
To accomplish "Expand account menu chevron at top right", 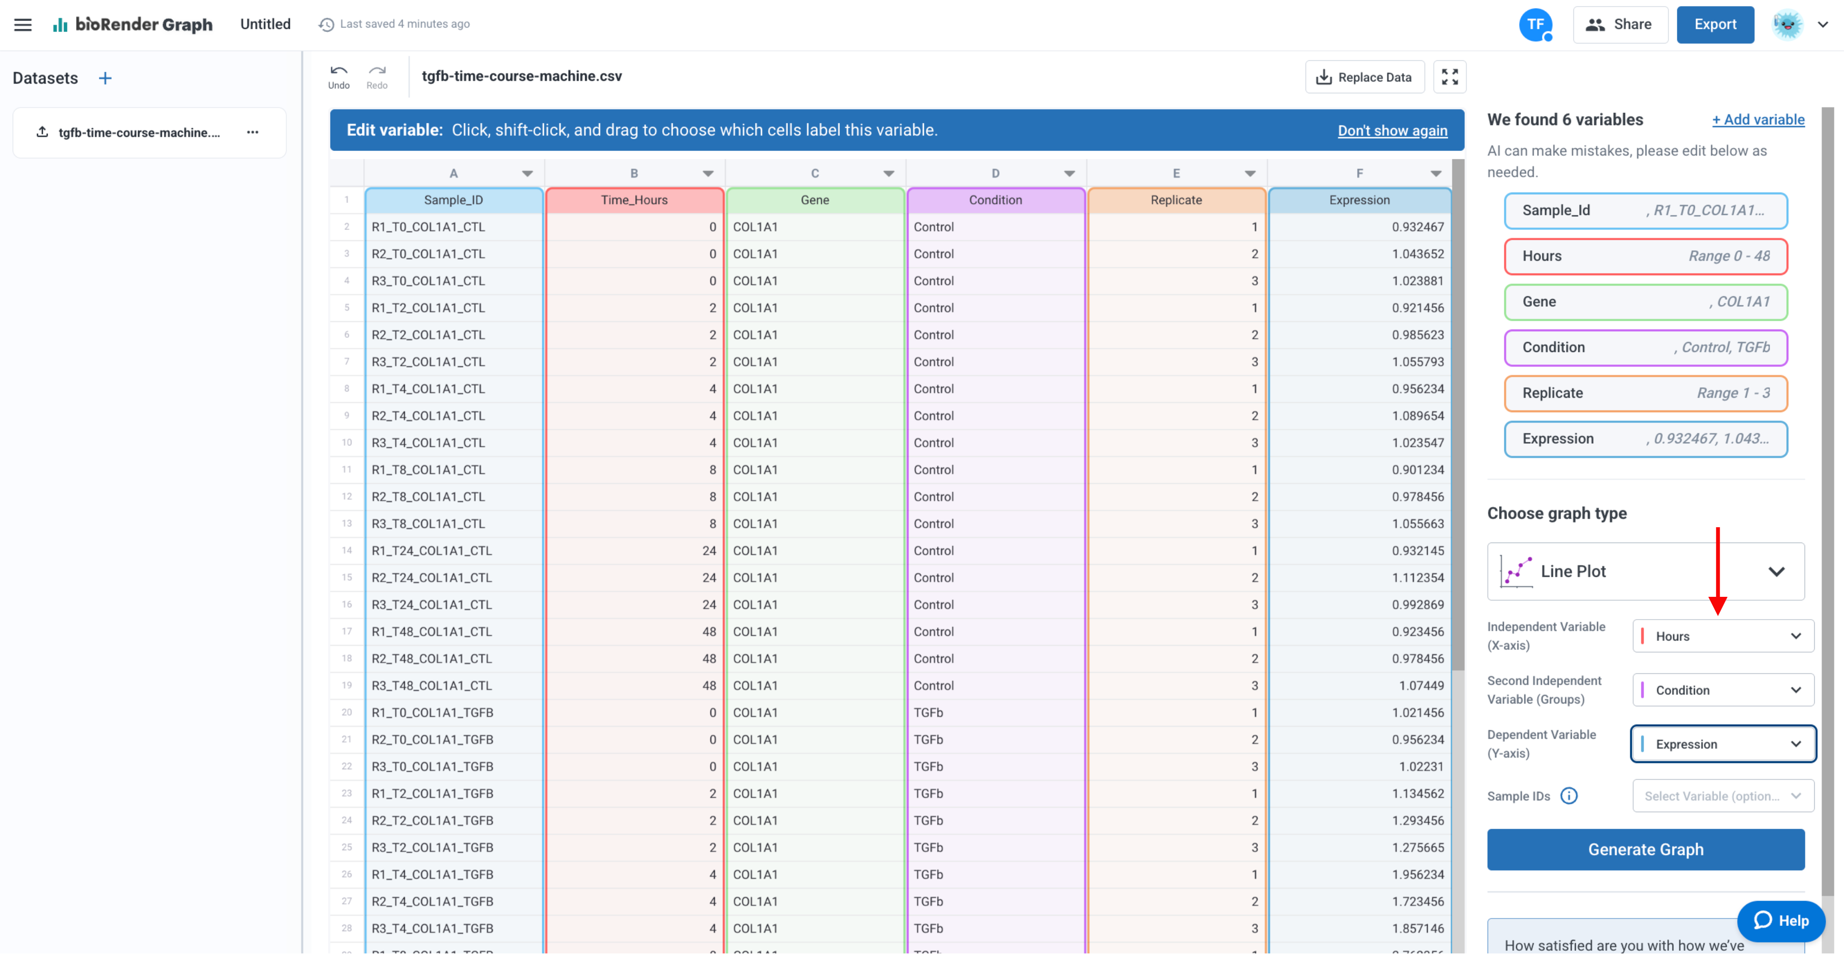I will [1823, 25].
